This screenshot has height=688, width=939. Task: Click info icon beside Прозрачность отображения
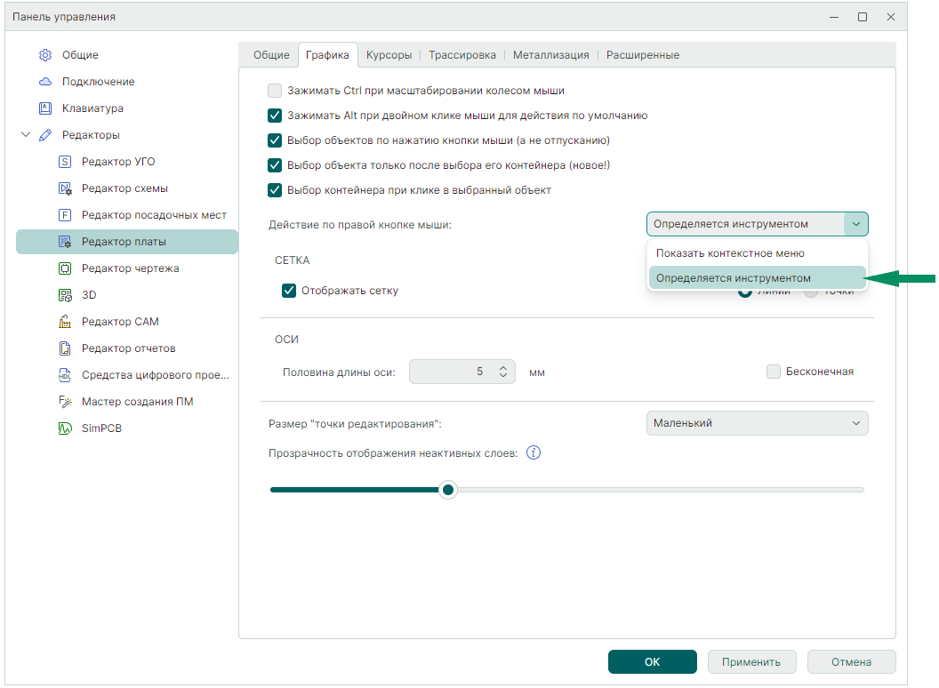[x=534, y=453]
